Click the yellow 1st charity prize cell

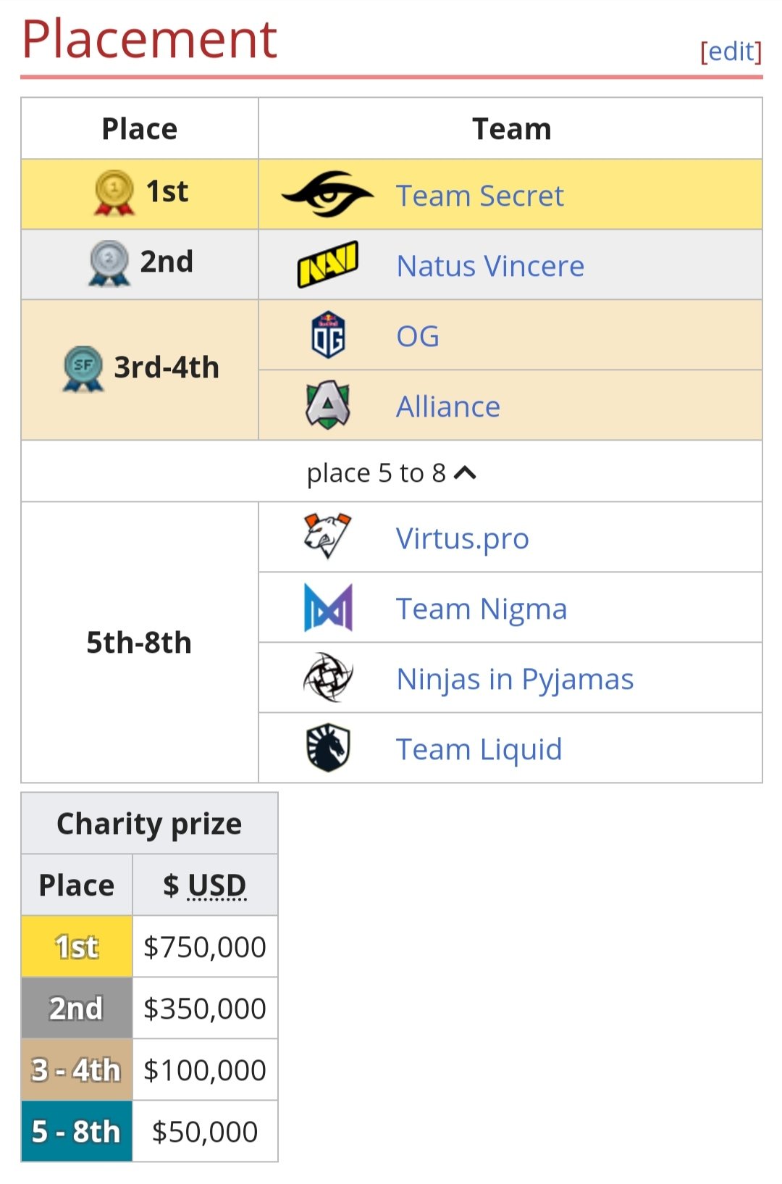point(77,947)
